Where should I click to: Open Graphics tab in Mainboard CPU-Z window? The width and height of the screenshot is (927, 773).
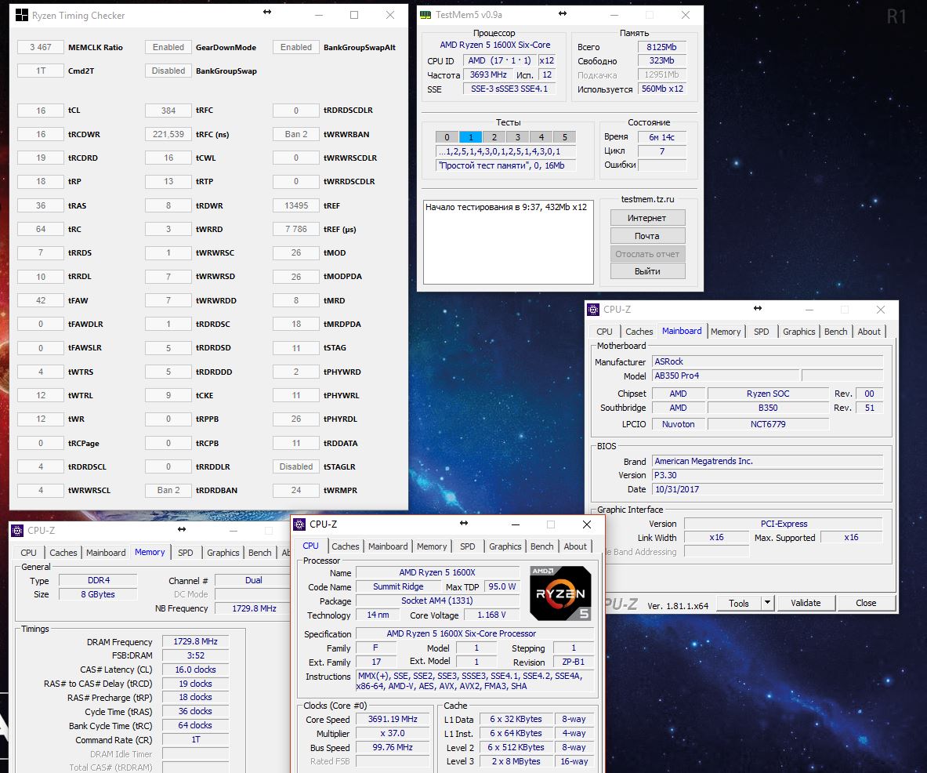tap(798, 332)
